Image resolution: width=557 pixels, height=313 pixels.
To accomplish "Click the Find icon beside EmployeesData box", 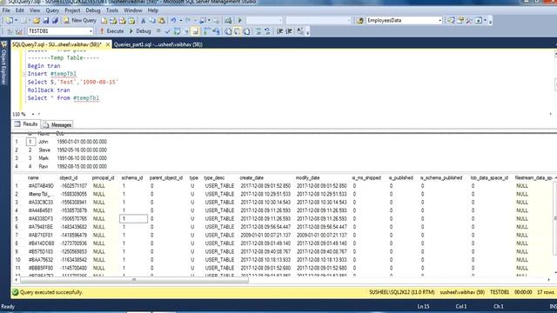I will click(359, 21).
